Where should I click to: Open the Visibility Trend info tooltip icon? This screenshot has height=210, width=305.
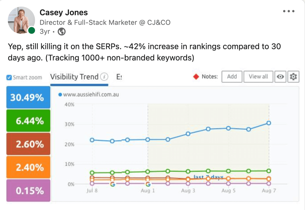[x=103, y=76]
